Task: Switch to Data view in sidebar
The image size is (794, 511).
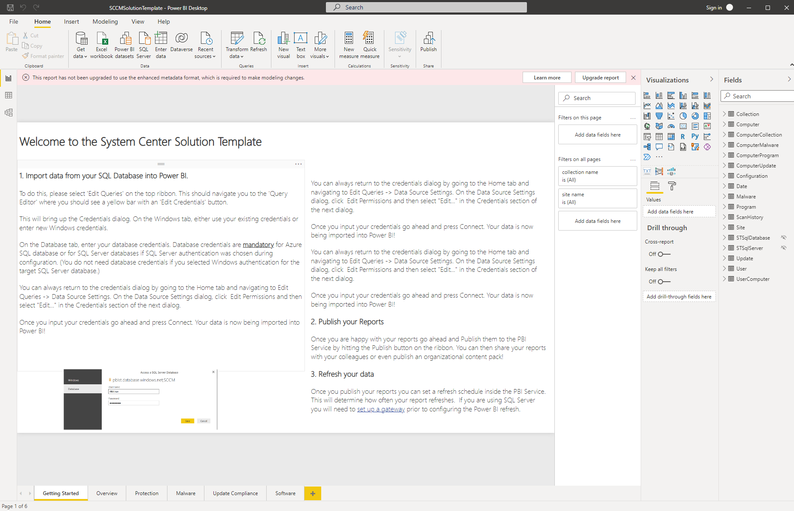Action: pos(9,95)
